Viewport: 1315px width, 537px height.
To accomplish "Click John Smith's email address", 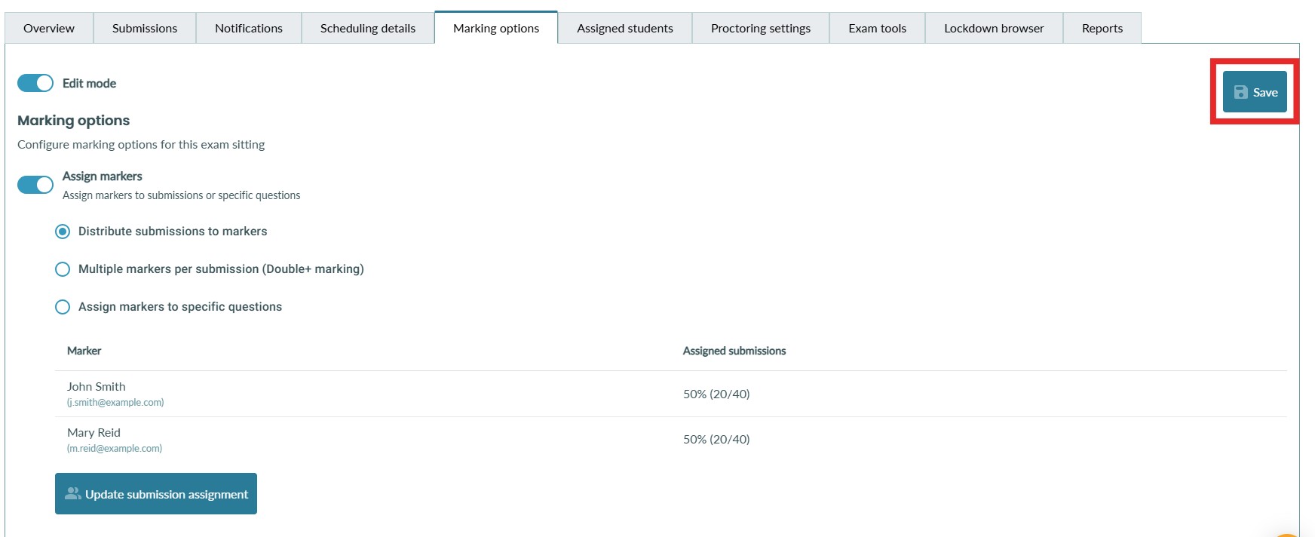I will click(115, 403).
